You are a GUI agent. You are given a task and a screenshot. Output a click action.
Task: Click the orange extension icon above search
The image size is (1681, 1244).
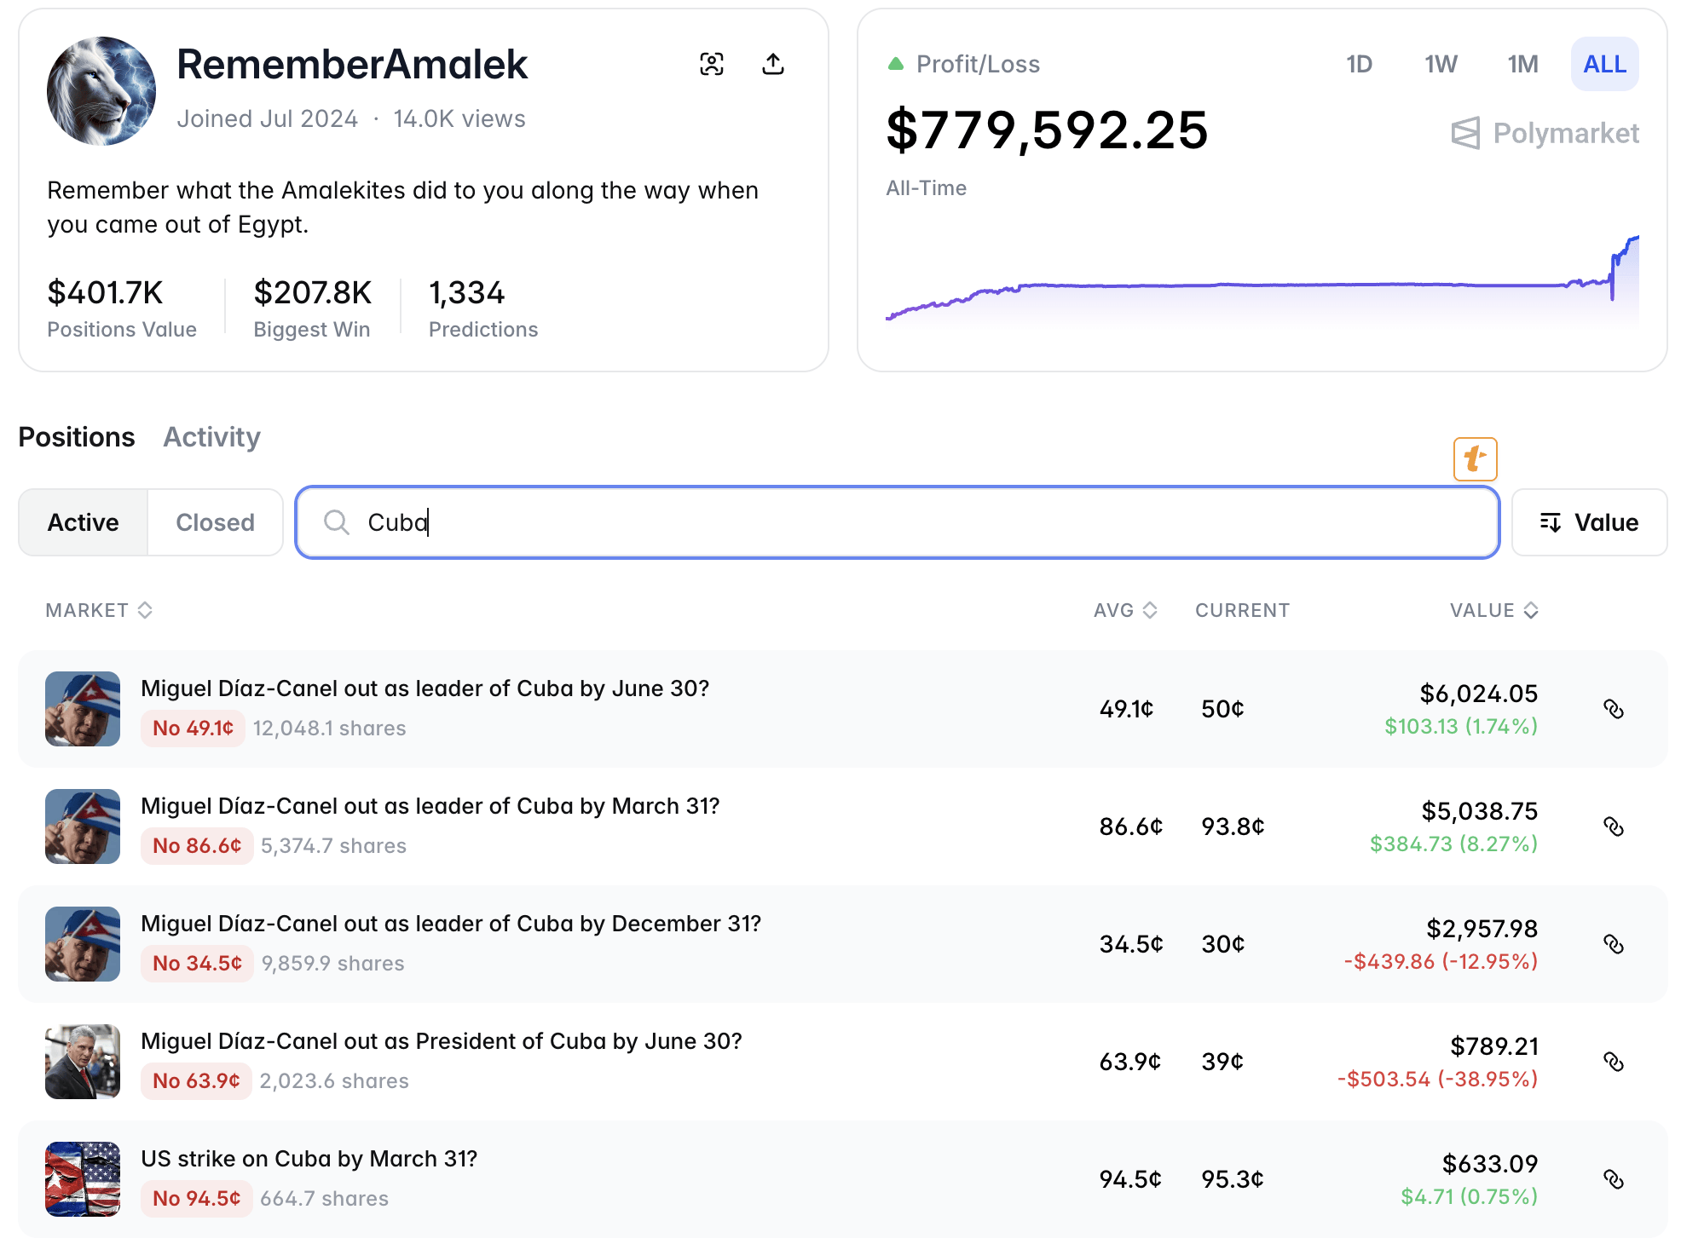1475,459
